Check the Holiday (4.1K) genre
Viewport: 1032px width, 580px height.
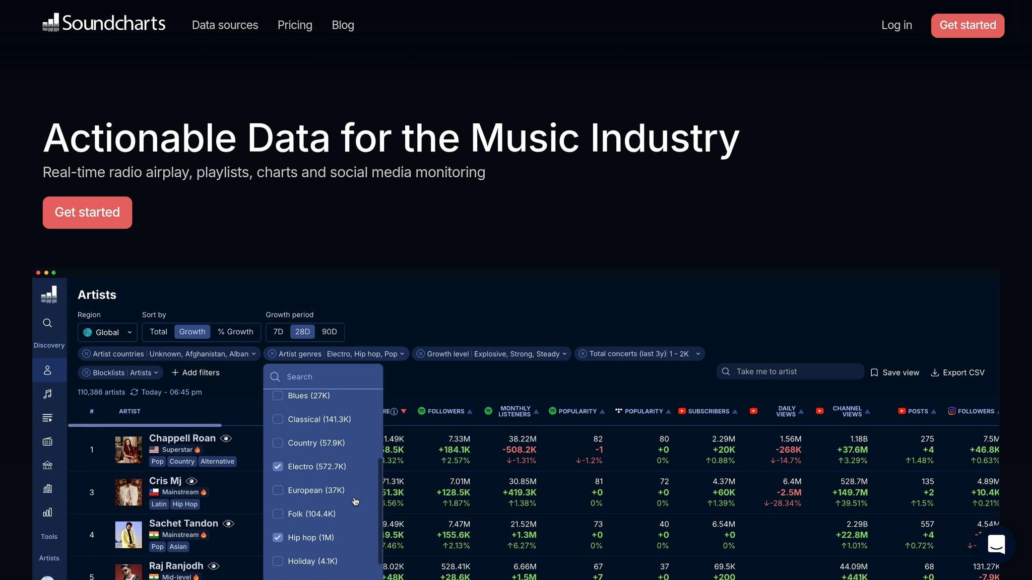pos(278,561)
